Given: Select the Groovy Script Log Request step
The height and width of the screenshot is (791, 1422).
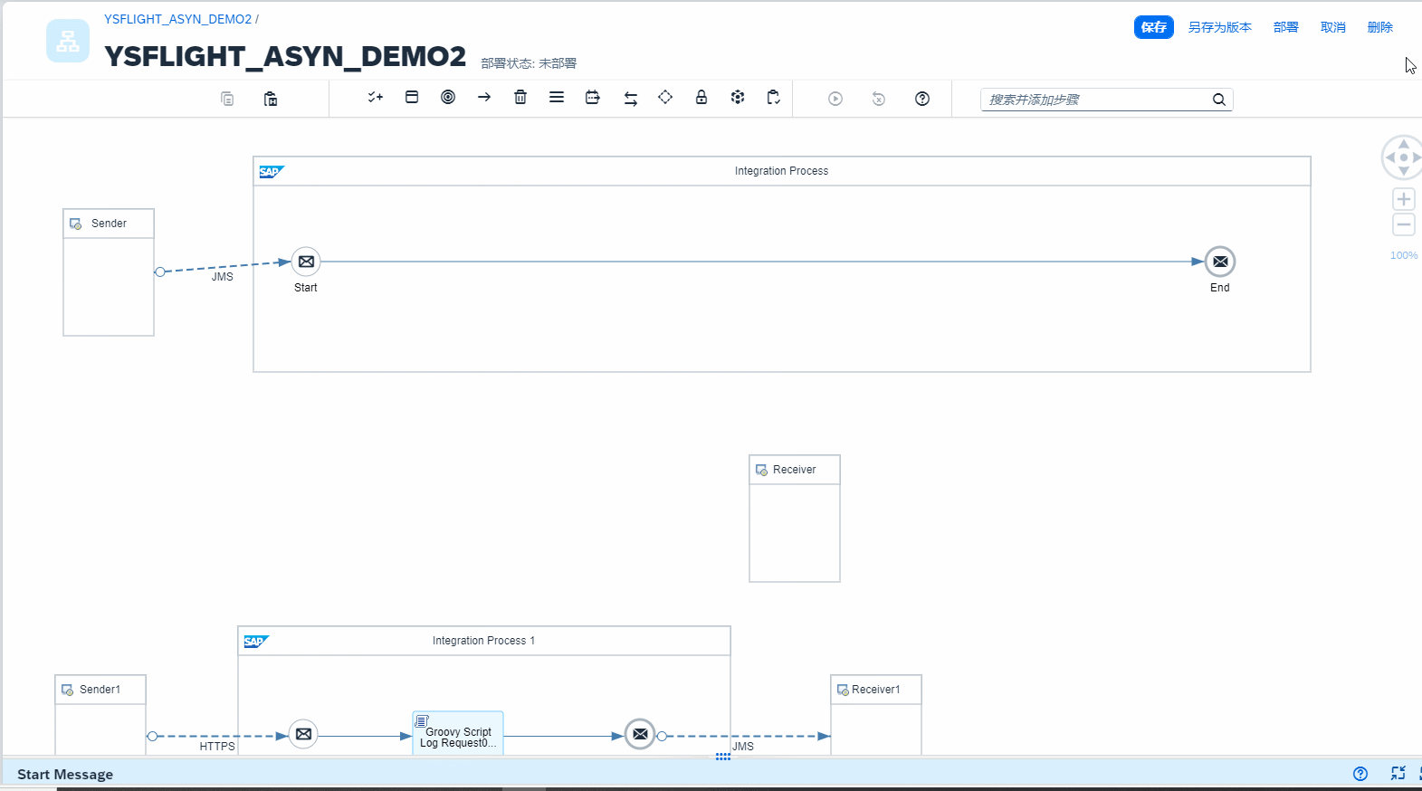Looking at the screenshot, I should 458,734.
